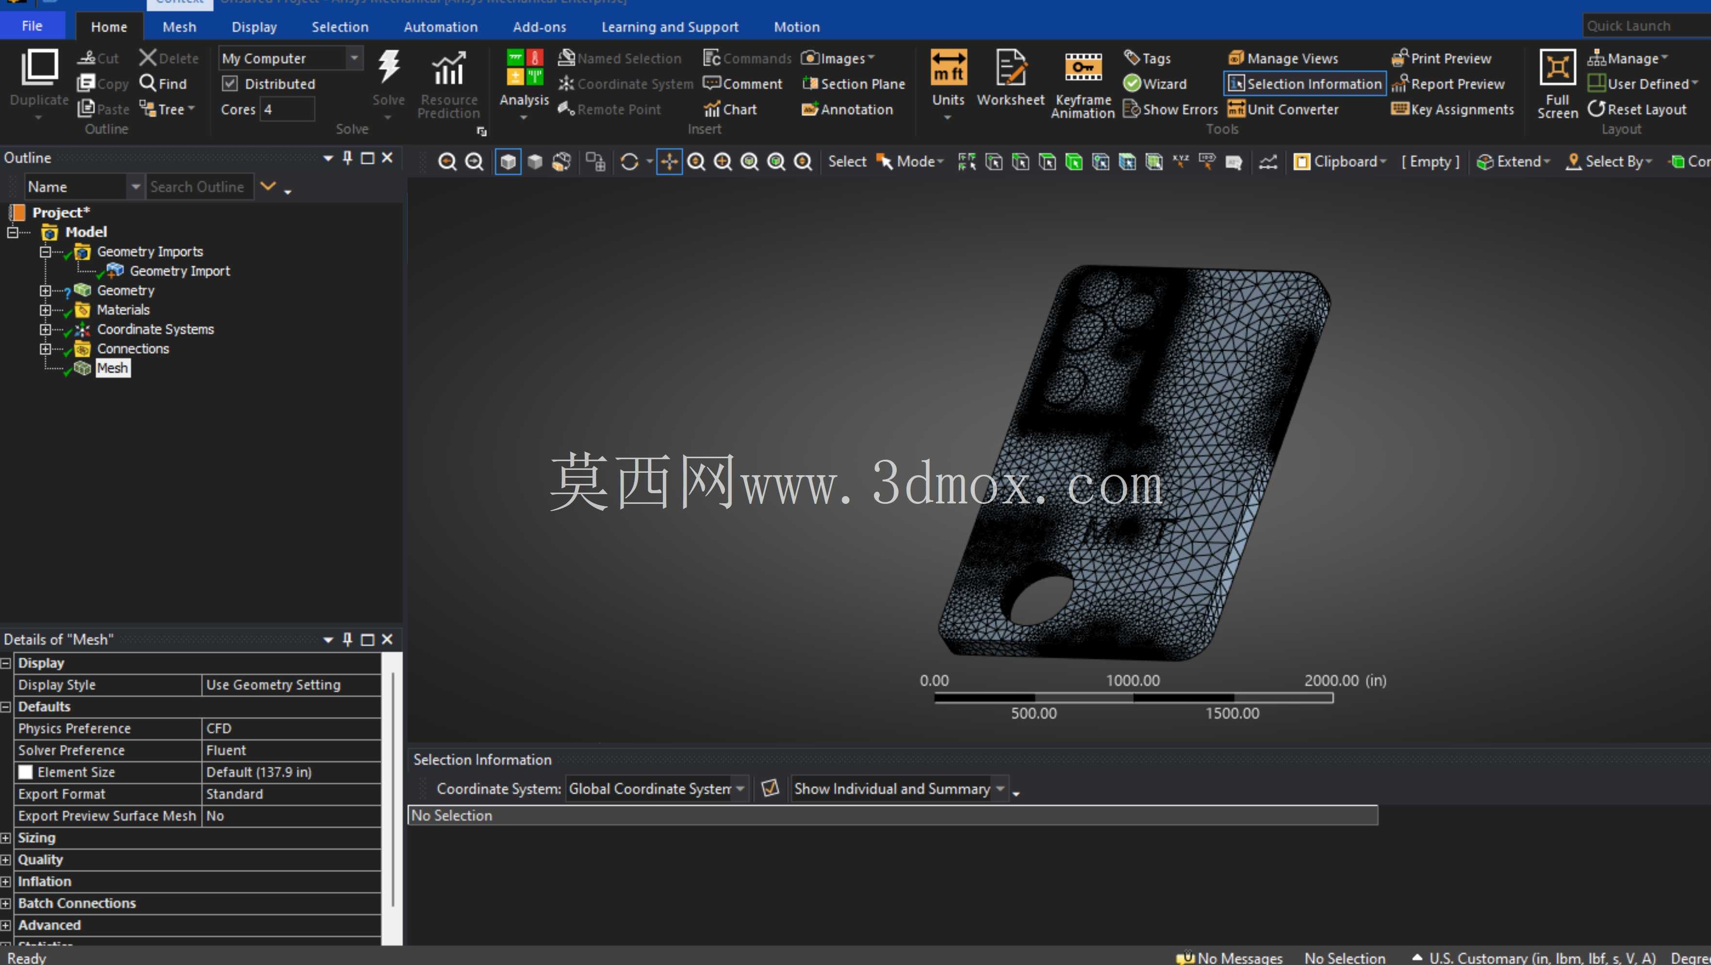
Task: Collapse the Defaults details section
Action: click(x=6, y=706)
